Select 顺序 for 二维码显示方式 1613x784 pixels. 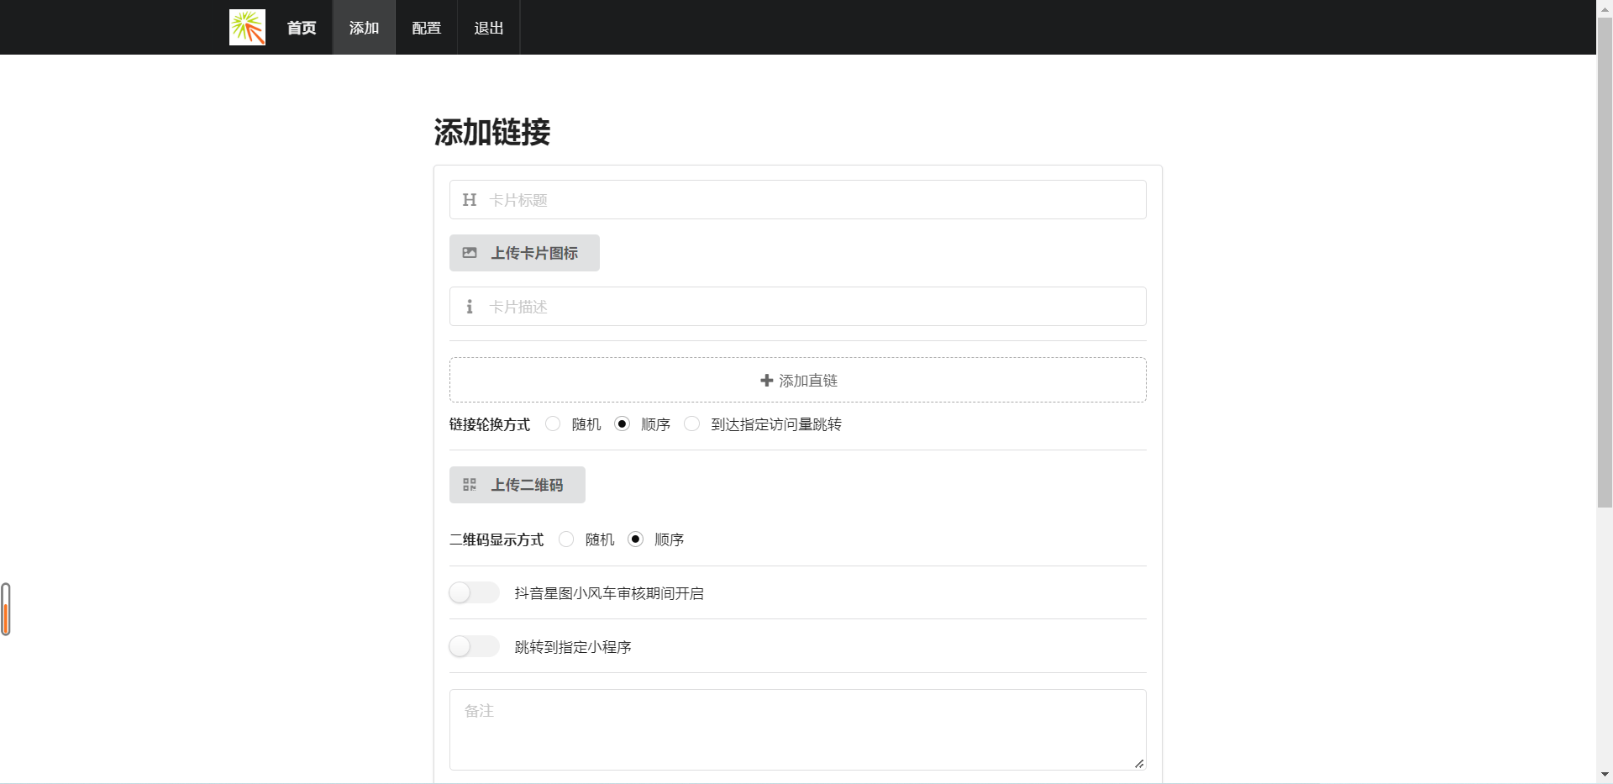point(636,539)
